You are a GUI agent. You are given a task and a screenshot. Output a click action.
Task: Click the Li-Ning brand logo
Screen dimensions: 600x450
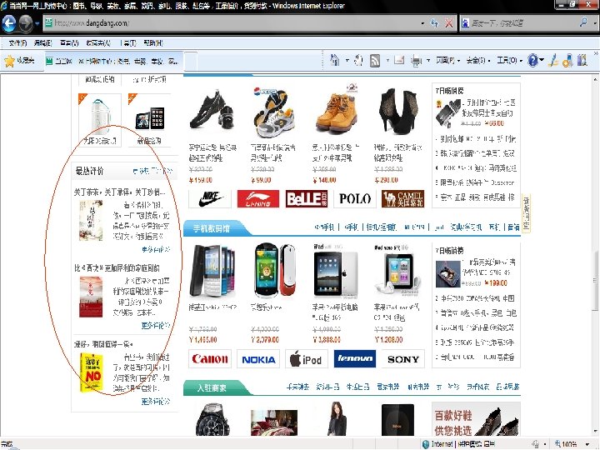coord(258,198)
